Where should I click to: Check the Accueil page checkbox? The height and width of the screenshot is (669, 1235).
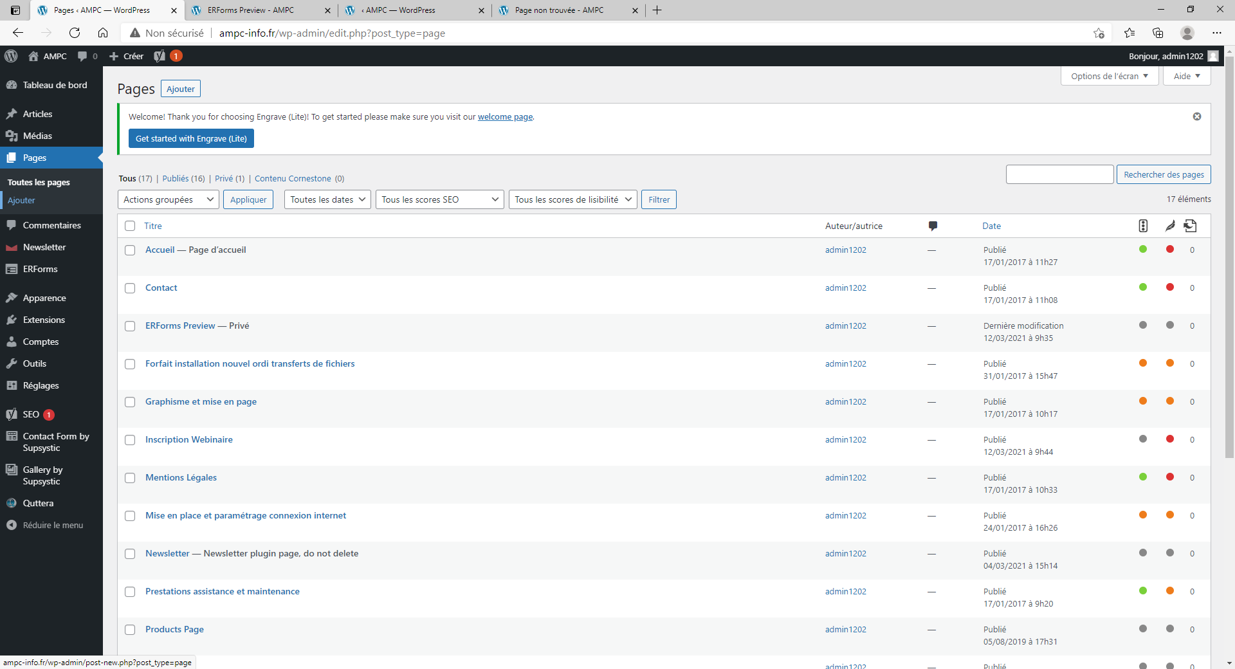tap(130, 250)
